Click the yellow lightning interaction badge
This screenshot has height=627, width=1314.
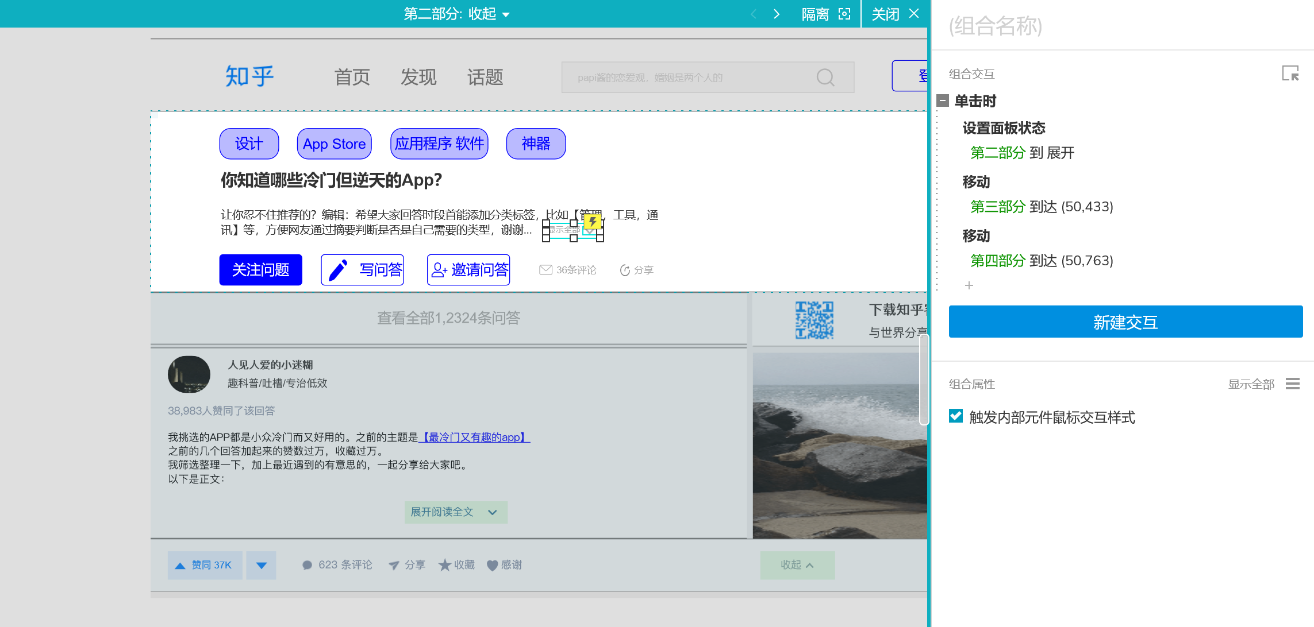click(593, 221)
